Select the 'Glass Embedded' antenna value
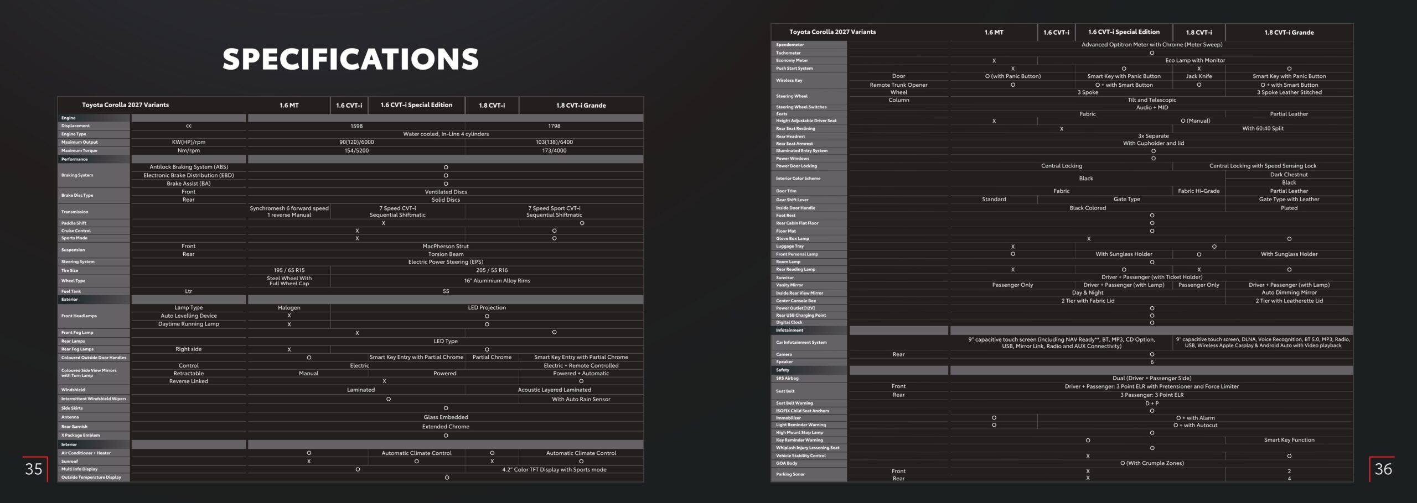The width and height of the screenshot is (1417, 503). click(446, 417)
